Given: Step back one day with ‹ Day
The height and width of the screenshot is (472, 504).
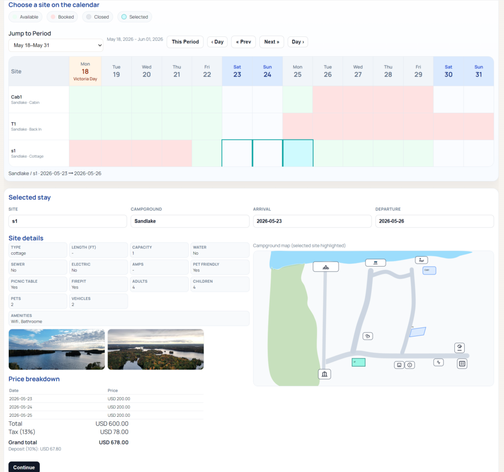Looking at the screenshot, I should coord(217,42).
